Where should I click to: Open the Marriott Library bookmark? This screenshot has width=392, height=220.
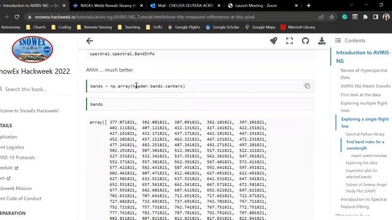[298, 27]
